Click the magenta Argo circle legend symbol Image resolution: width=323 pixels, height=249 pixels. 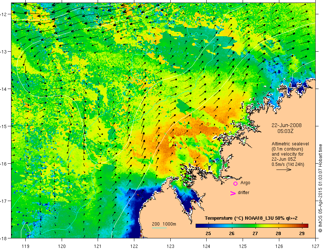tap(235, 183)
